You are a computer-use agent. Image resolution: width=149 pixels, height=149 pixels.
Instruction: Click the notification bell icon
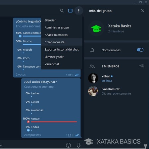point(92,50)
